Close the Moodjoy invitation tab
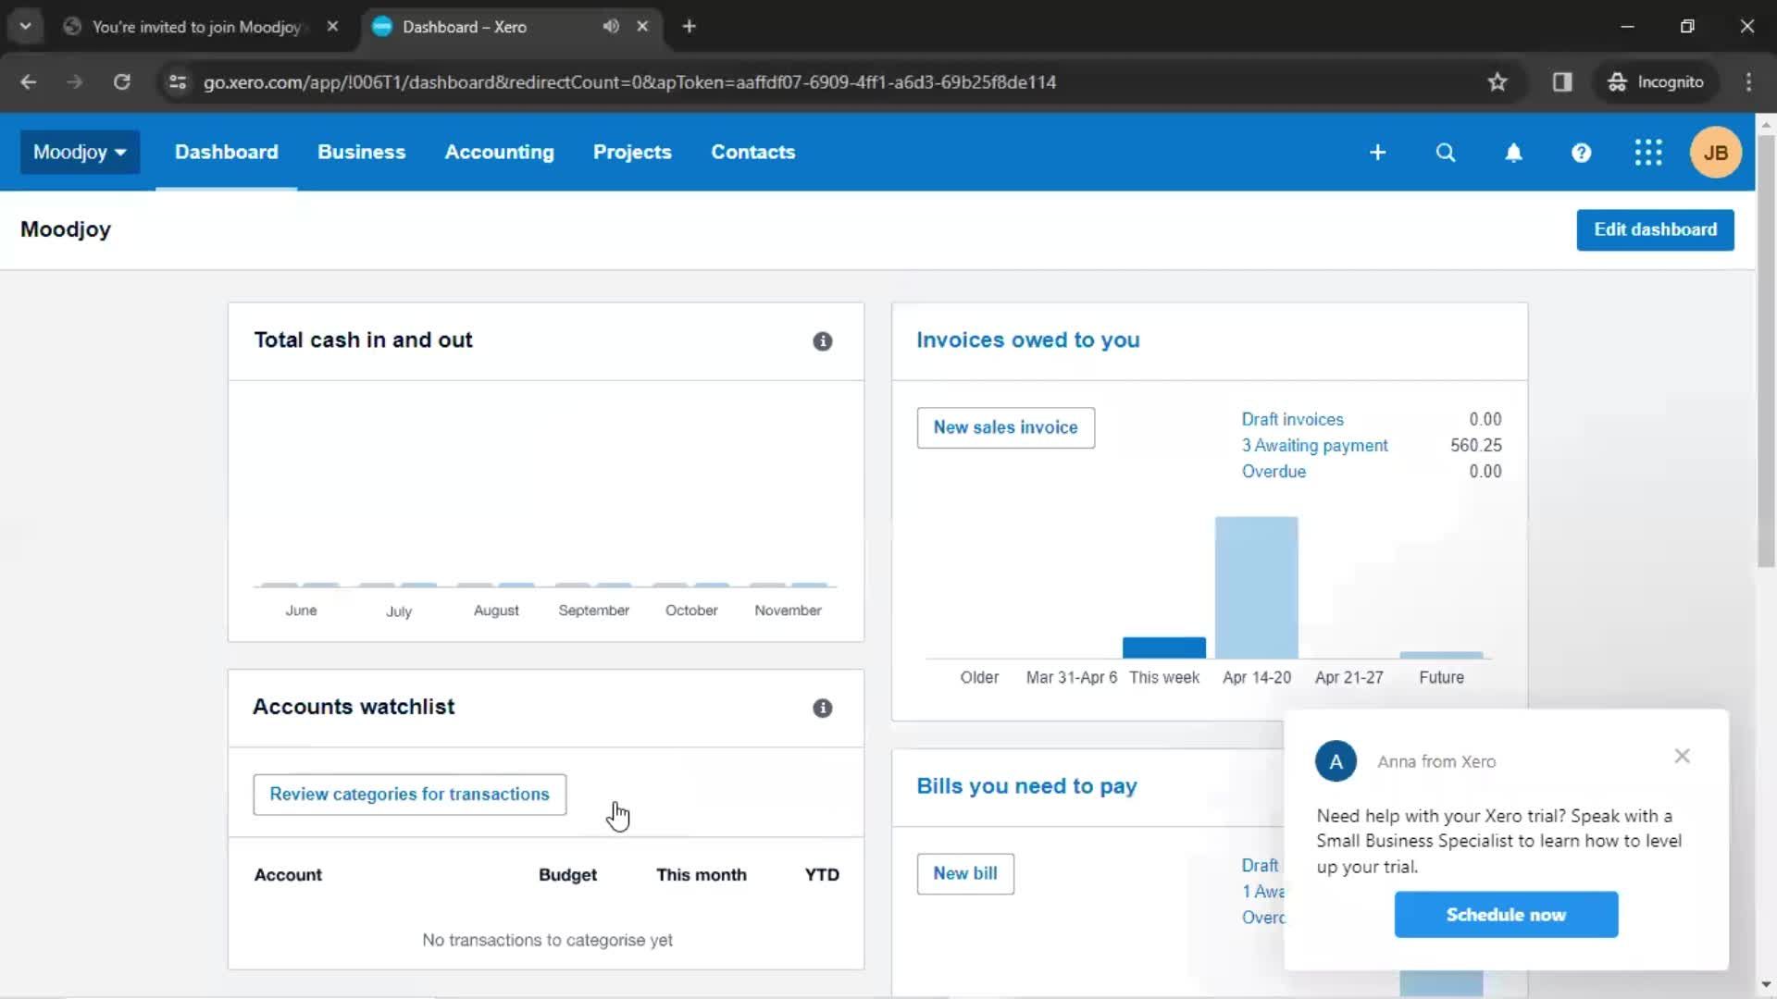 point(332,27)
